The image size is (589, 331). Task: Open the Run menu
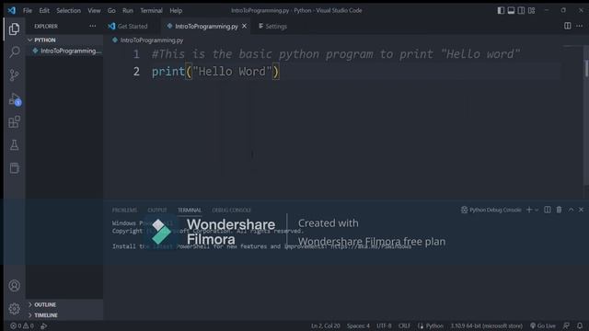click(x=128, y=10)
